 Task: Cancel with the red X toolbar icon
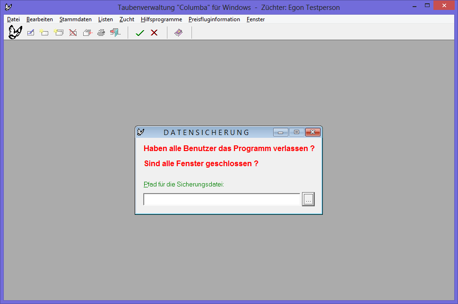coord(154,33)
